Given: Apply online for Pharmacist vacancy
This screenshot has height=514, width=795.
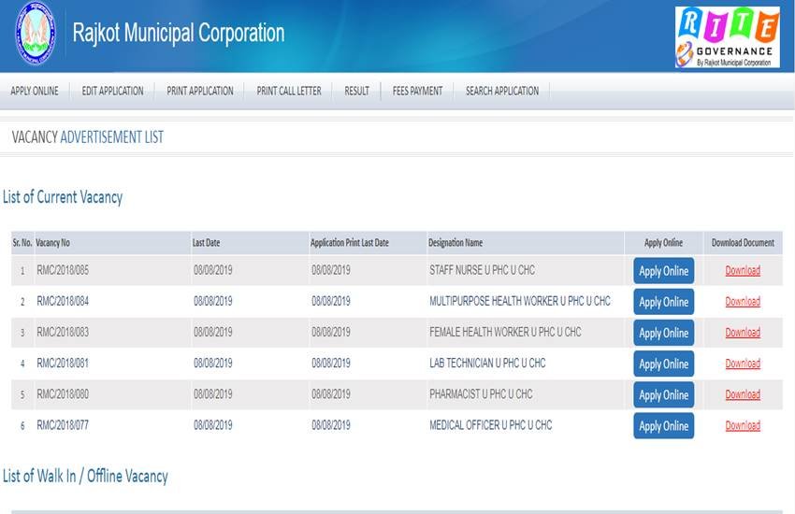Looking at the screenshot, I should click(x=663, y=394).
